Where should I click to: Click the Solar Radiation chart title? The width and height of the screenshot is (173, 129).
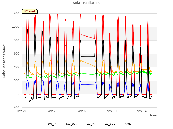[x=86, y=3]
